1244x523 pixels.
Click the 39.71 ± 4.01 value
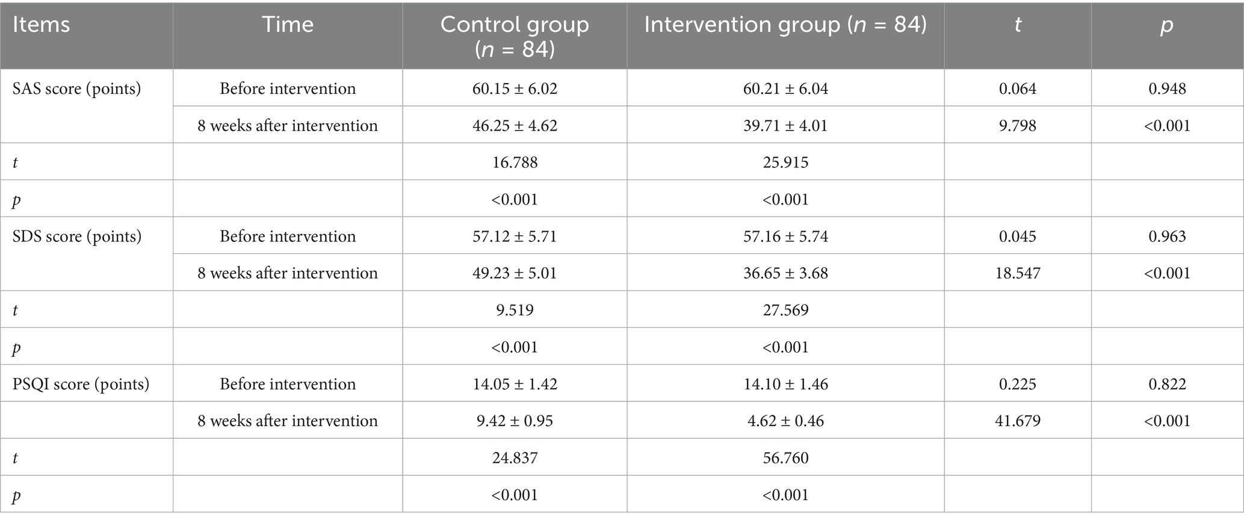click(785, 125)
